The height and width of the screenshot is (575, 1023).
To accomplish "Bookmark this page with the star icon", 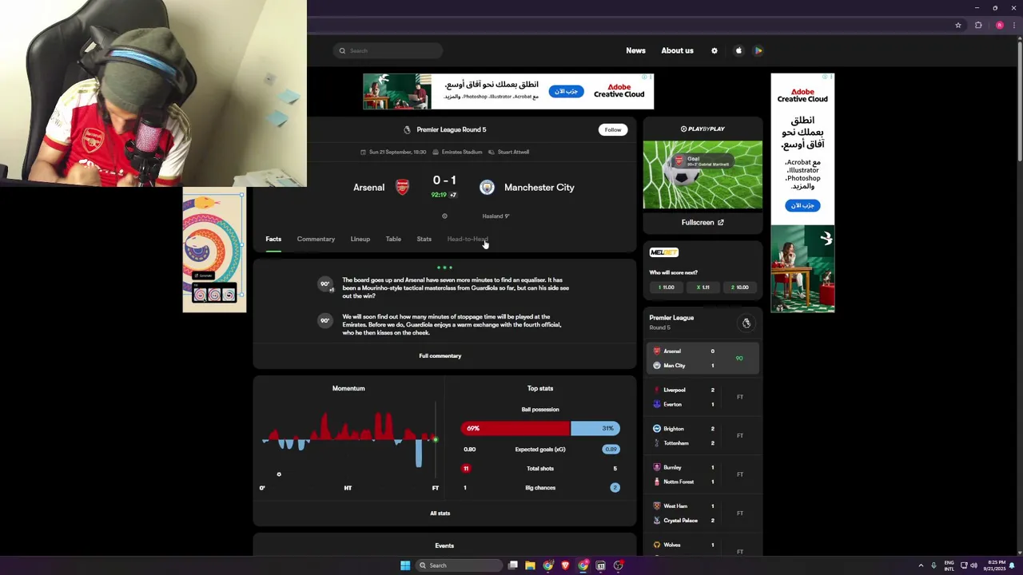I will (x=958, y=25).
